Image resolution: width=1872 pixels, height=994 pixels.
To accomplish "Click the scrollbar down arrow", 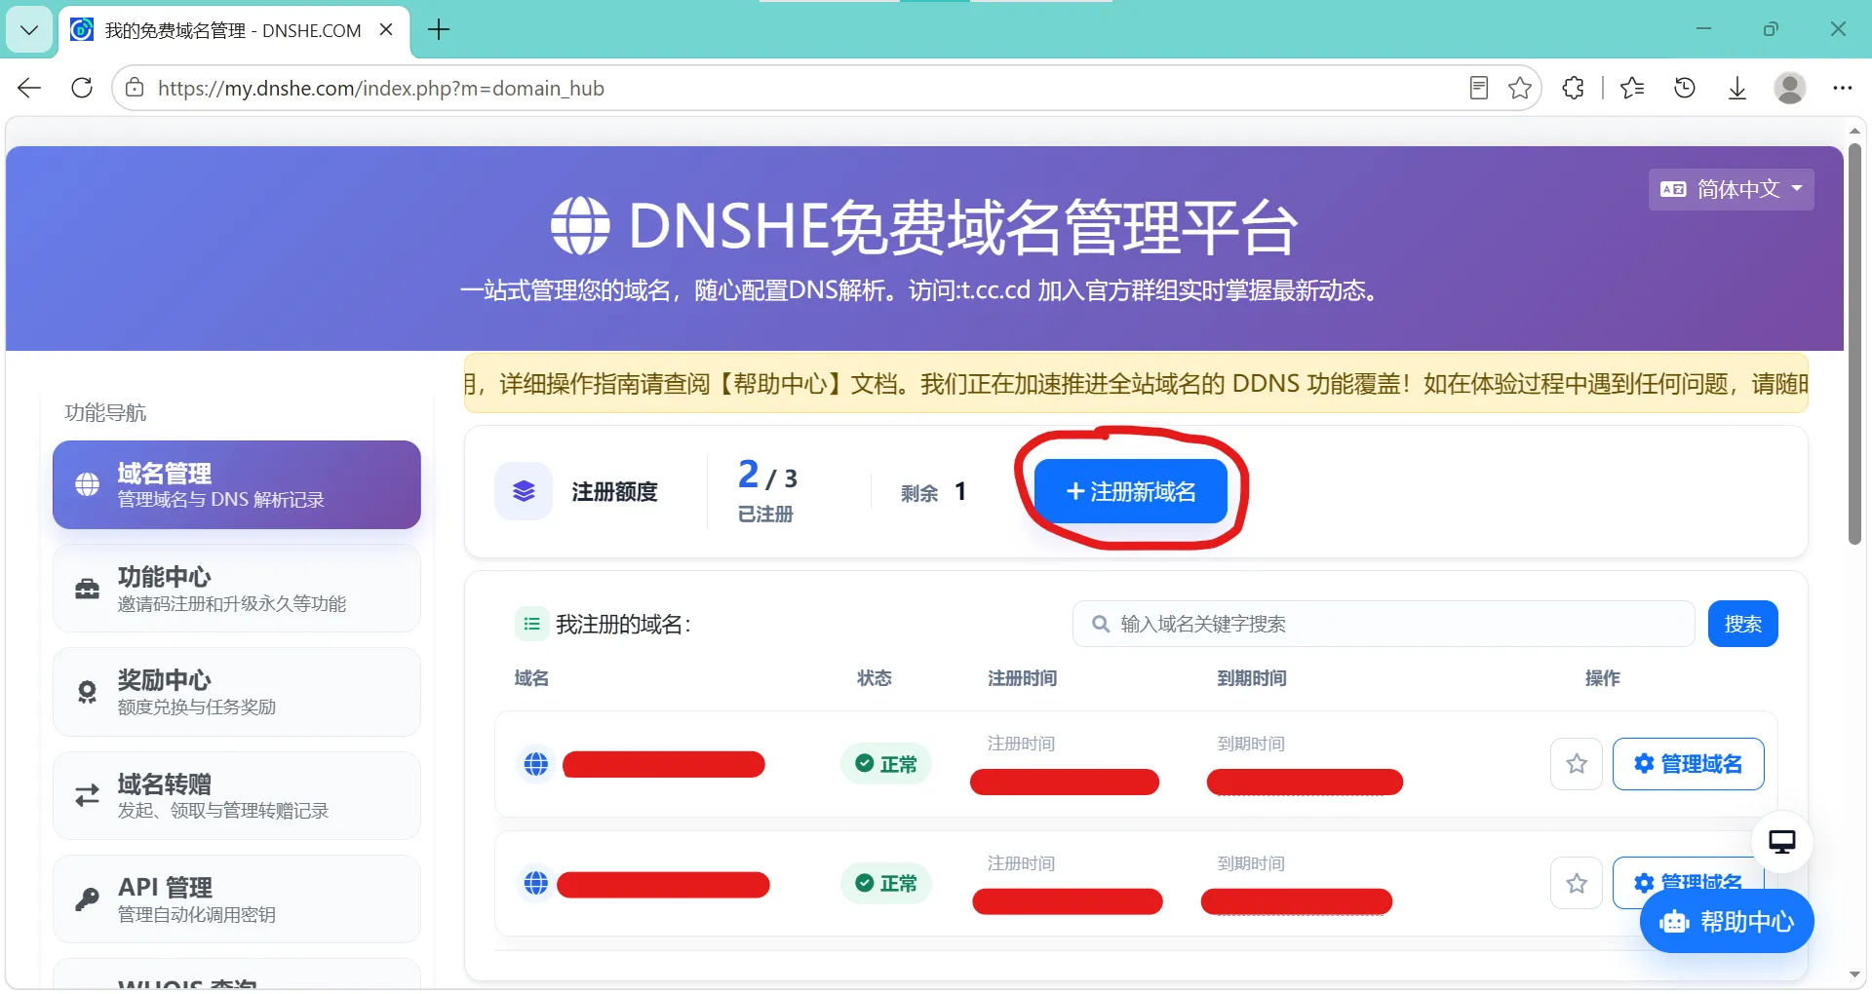I will 1854,974.
